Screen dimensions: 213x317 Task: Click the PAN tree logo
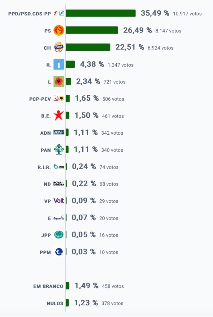59,150
